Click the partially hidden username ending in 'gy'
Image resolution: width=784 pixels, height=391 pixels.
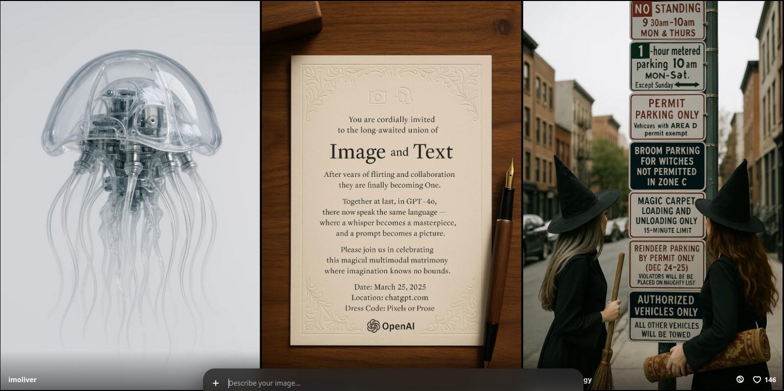(587, 380)
